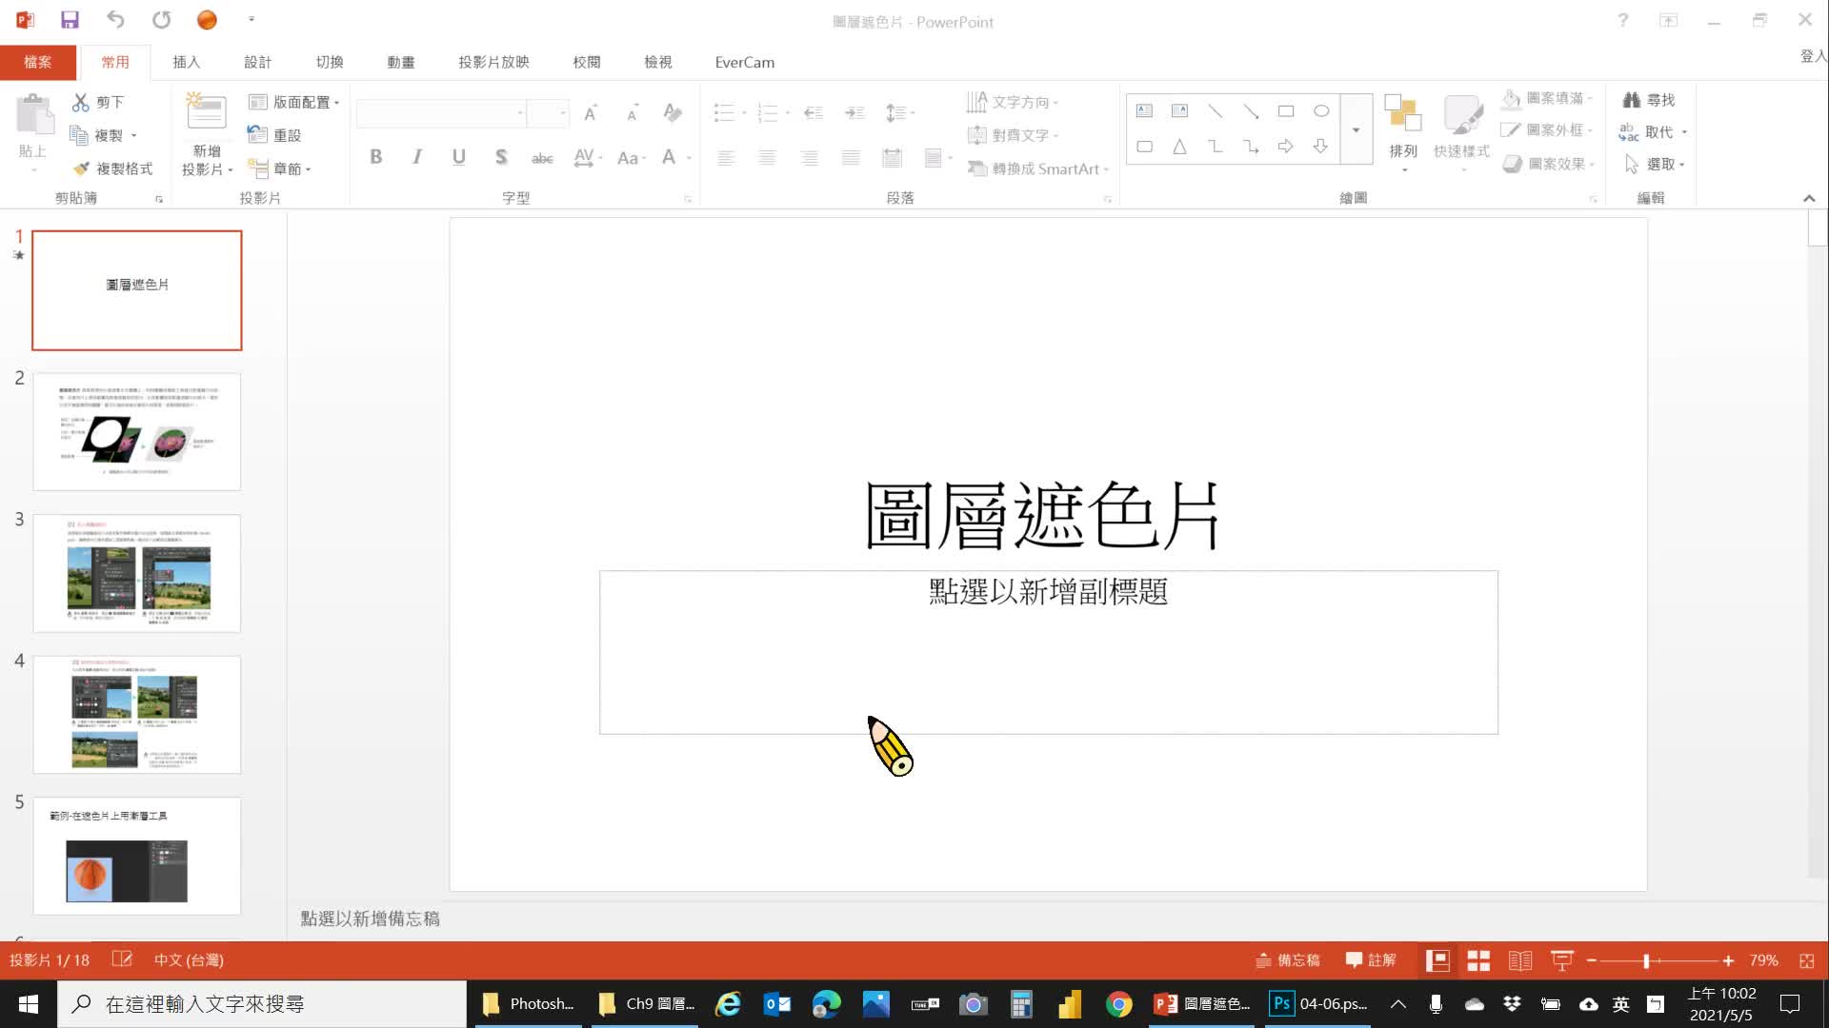Click the clear formatting eraser icon
The image size is (1829, 1028).
(x=673, y=113)
